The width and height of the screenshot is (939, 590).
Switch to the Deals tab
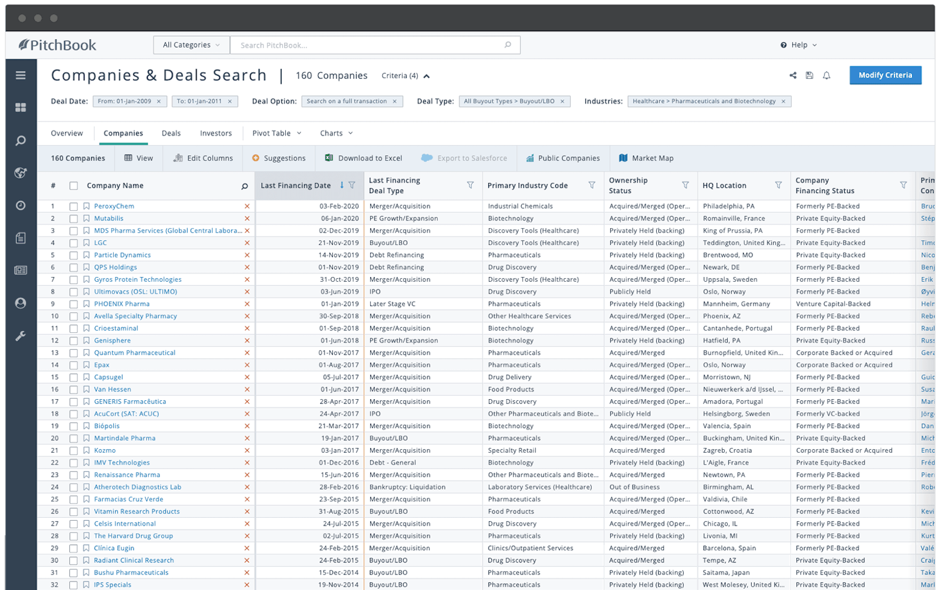(171, 133)
